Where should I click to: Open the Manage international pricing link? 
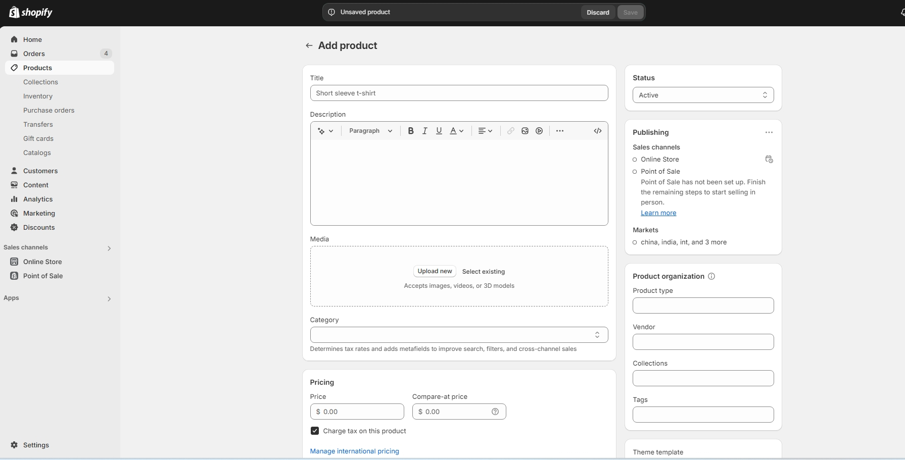[x=354, y=451]
